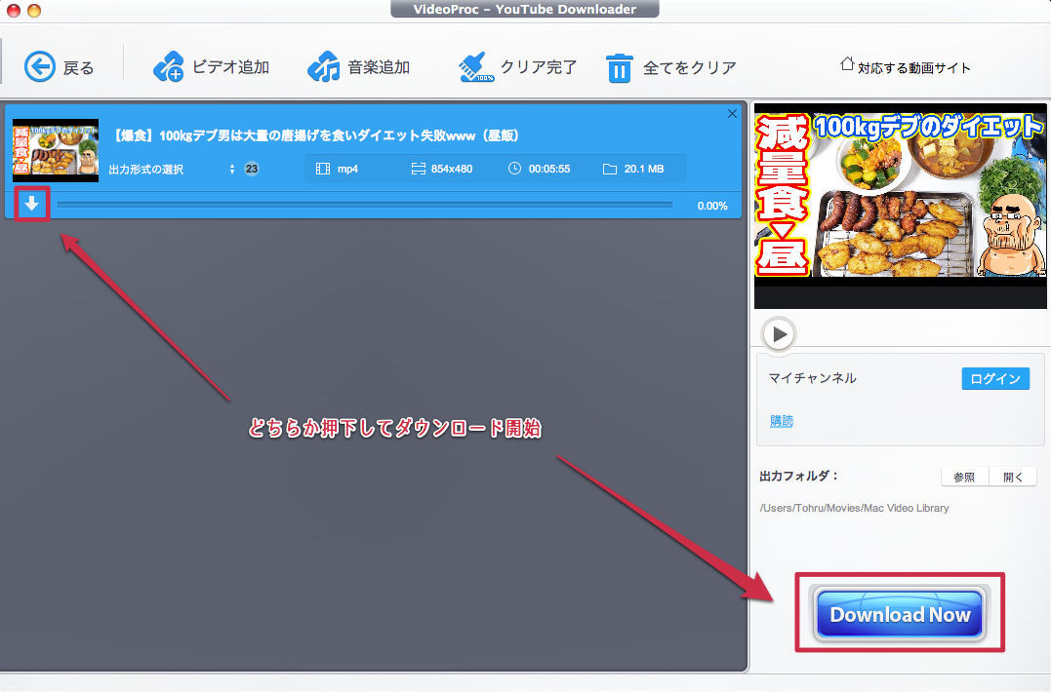Click the mp4 film format icon
Image resolution: width=1051 pixels, height=692 pixels.
[322, 169]
